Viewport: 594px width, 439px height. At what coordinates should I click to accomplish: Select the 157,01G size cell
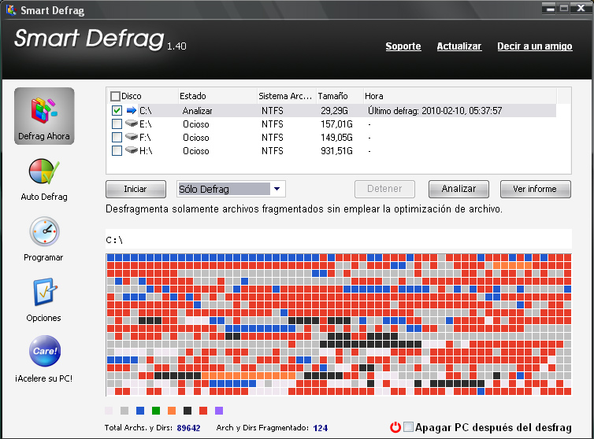(336, 124)
